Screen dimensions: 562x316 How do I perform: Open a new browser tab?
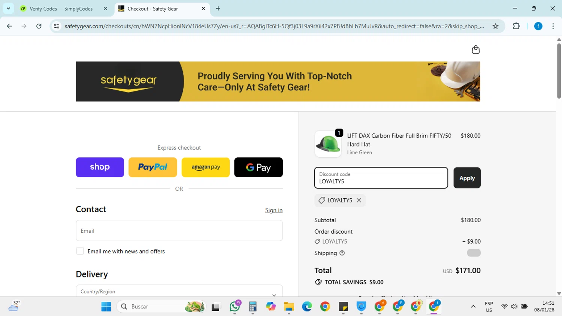(218, 8)
